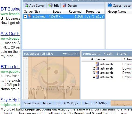Open the Sky Help search result link
The height and width of the screenshot is (114, 132).
click(x=10, y=100)
